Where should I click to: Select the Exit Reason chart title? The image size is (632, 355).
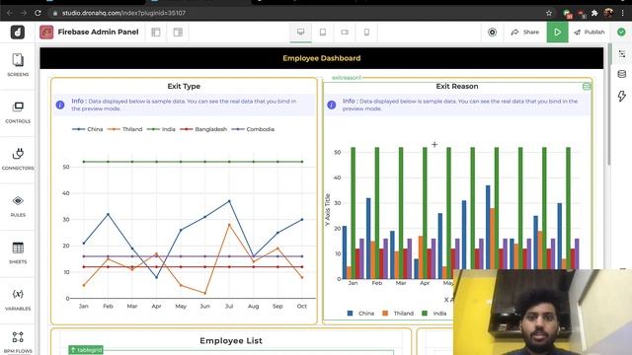457,86
